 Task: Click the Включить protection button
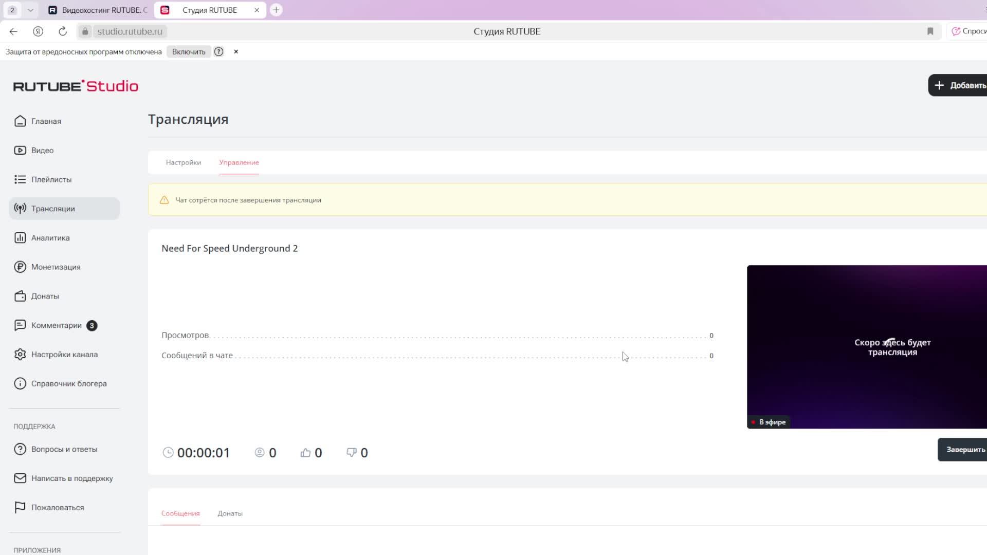coord(188,51)
